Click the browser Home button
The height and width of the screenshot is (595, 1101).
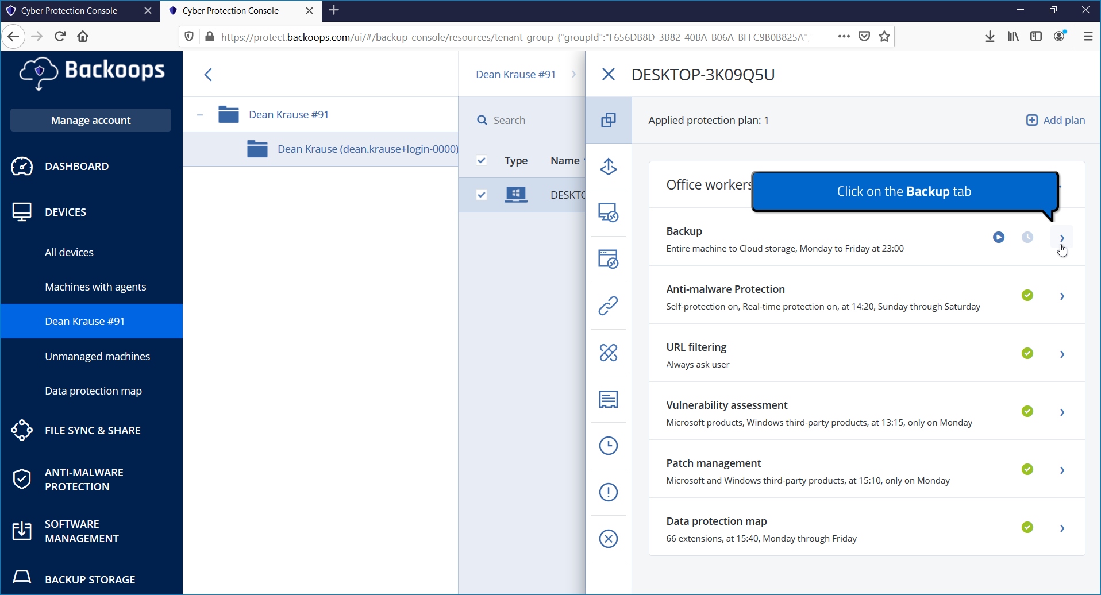[83, 36]
